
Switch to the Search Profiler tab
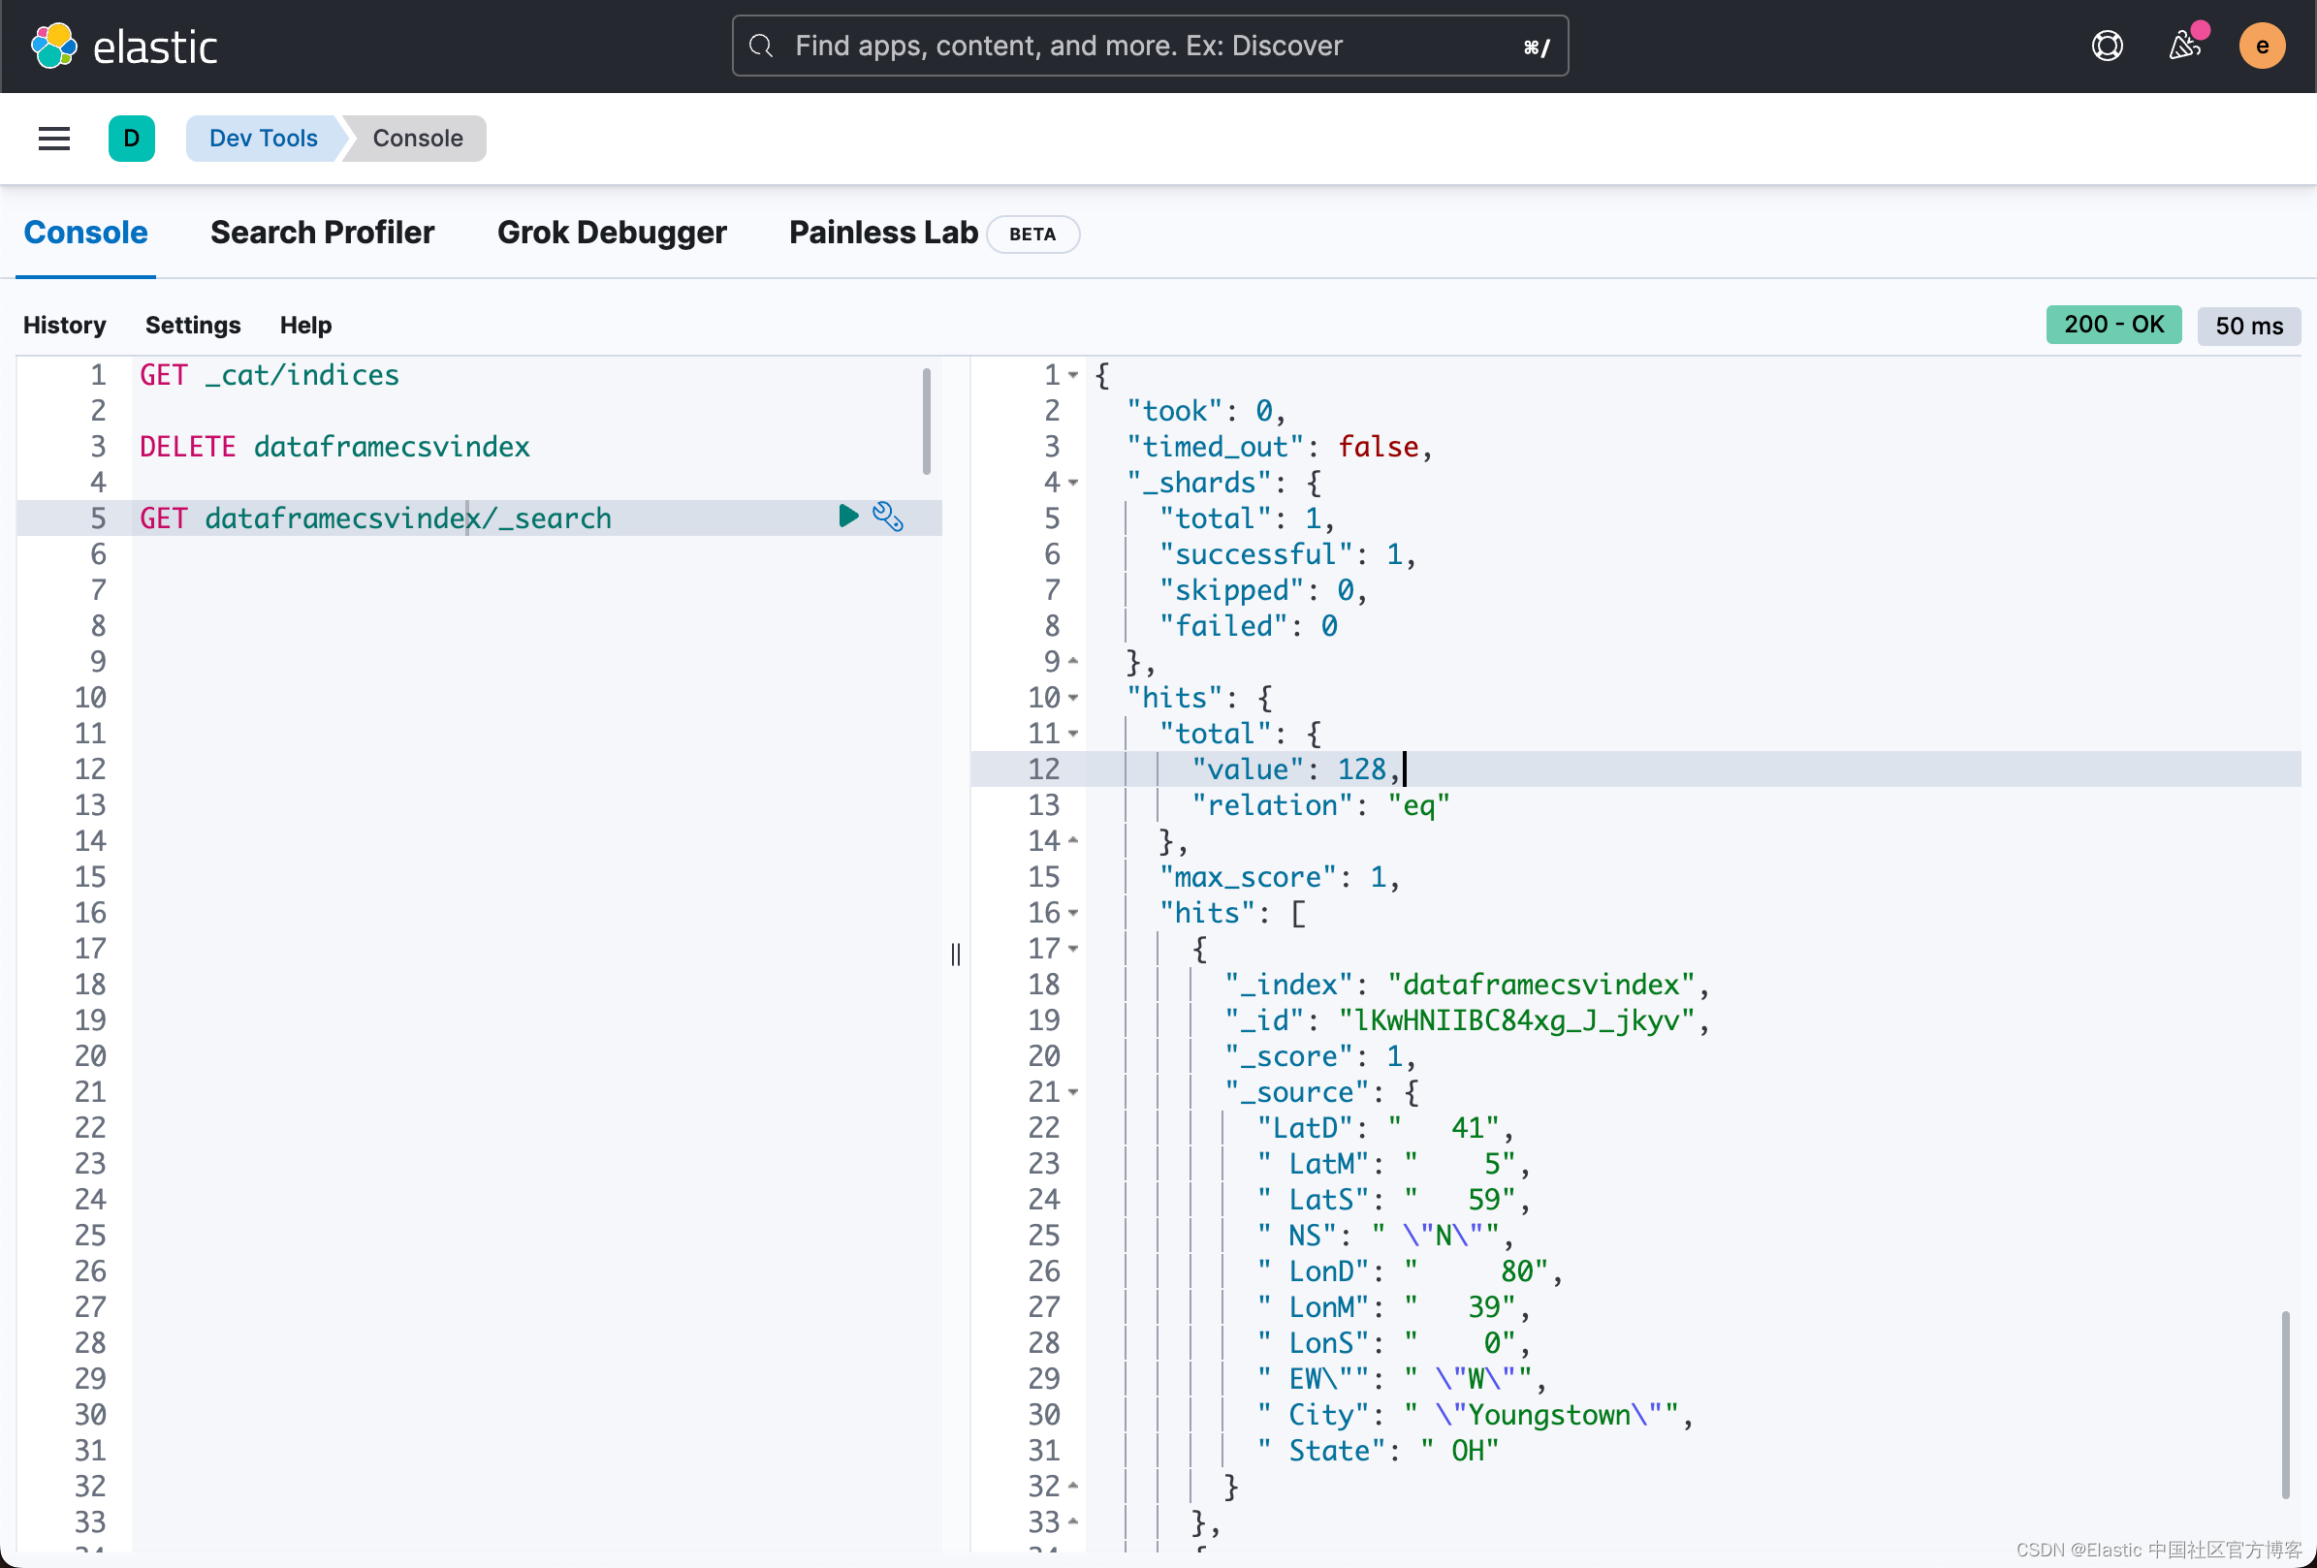[322, 233]
